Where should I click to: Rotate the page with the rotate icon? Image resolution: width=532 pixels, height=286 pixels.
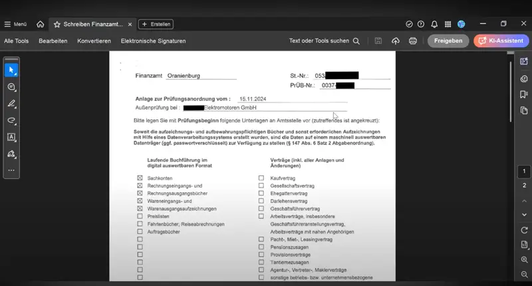click(x=524, y=230)
